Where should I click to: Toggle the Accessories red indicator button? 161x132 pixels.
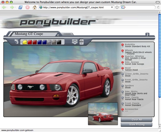point(122,109)
